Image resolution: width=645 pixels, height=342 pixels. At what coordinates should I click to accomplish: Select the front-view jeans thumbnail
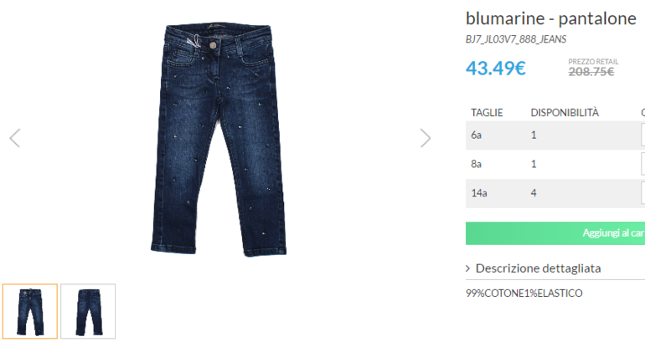29,311
